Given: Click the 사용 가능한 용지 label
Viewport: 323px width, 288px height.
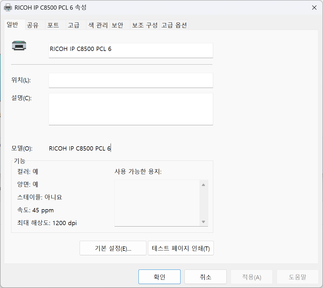Looking at the screenshot, I should coord(138,171).
